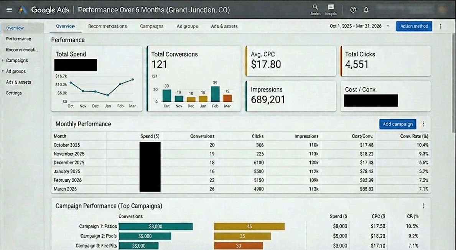Switch to the Campaigns tab
The width and height of the screenshot is (456, 250).
pos(151,26)
